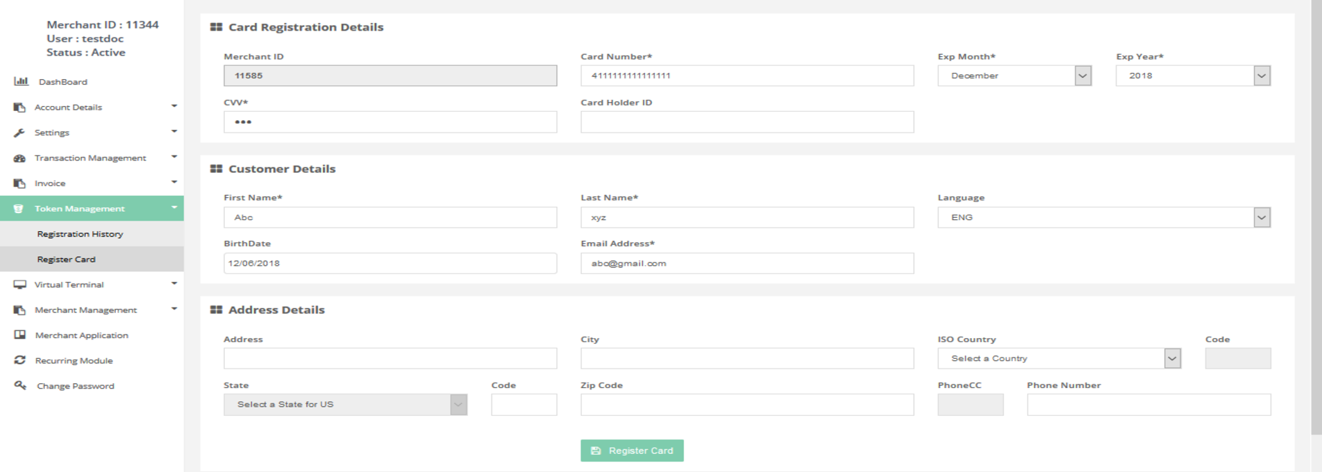Expand the Account Details menu

click(68, 107)
